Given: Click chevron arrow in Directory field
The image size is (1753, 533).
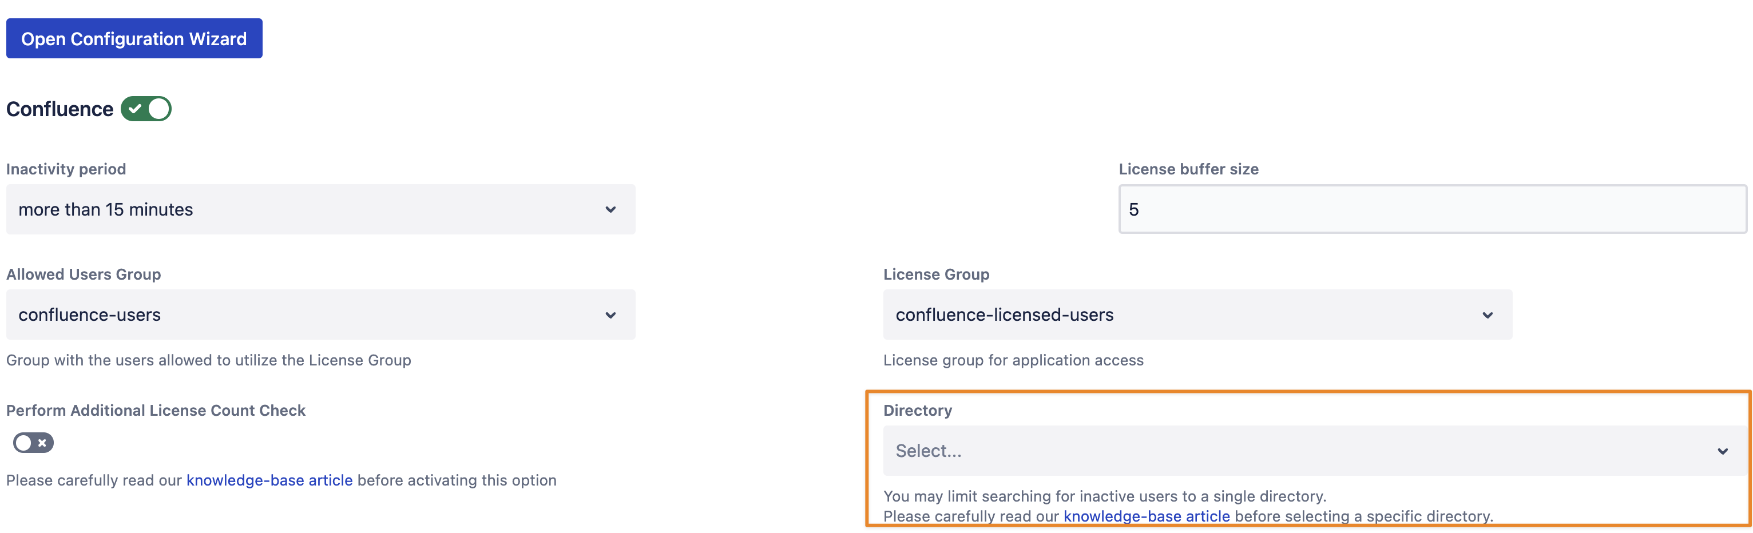Looking at the screenshot, I should [x=1722, y=451].
